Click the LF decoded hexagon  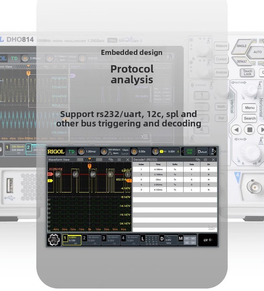(75, 175)
